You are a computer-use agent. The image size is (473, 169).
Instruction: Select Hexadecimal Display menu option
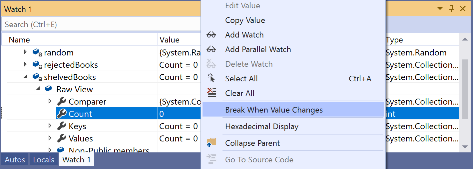point(261,127)
